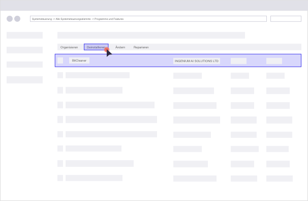
Task: Click the Systemsteuerung address bar path
Action: click(148, 19)
